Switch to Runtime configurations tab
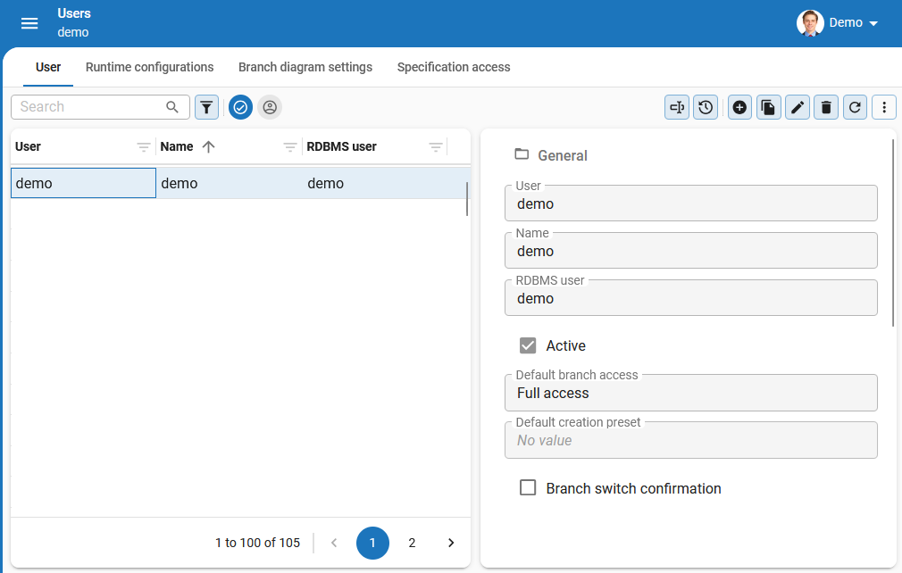The width and height of the screenshot is (902, 573). point(149,67)
